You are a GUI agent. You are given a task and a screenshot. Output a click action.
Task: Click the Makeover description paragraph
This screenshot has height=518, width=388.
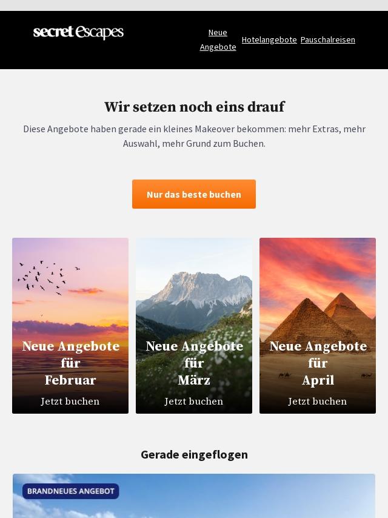pyautogui.click(x=194, y=136)
